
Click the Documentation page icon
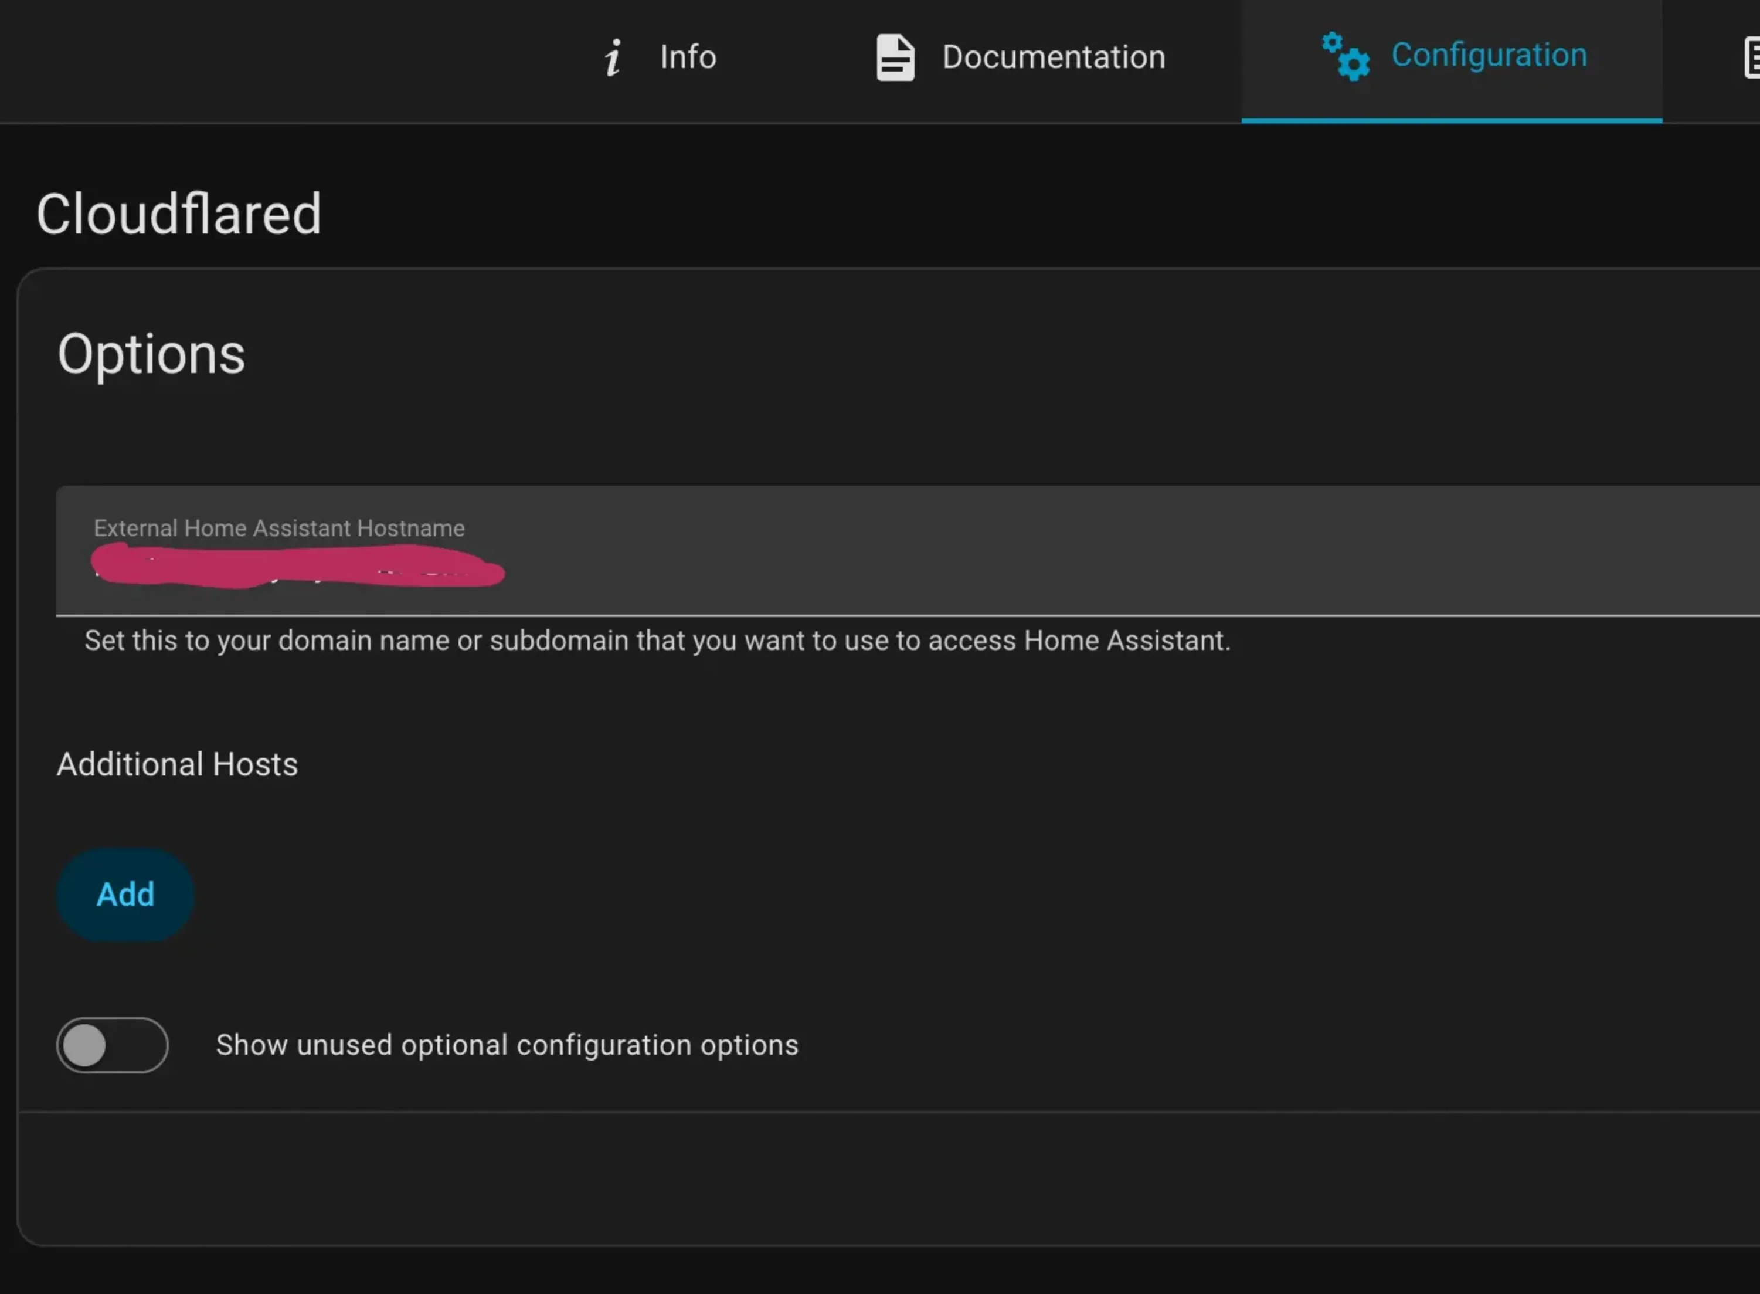click(895, 57)
